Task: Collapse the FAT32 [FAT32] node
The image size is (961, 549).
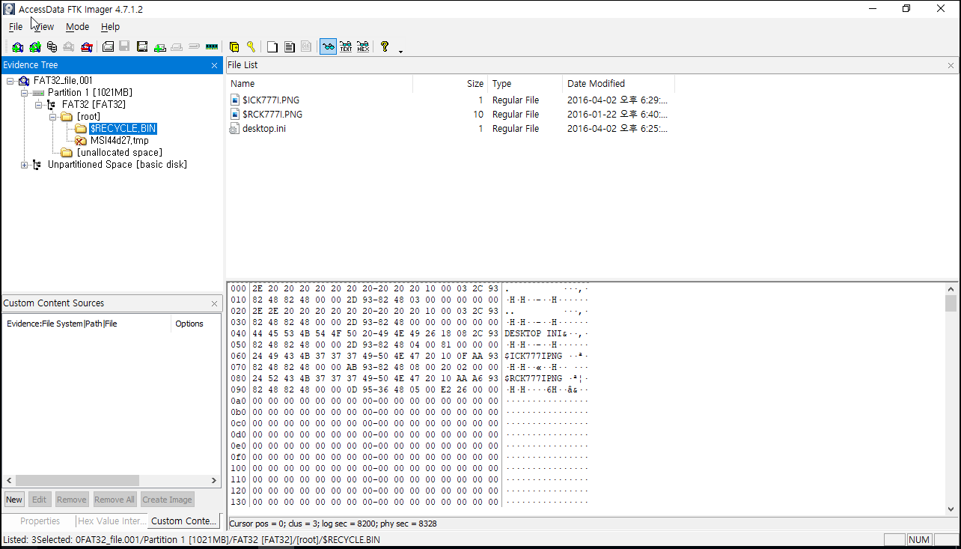Action: (39, 104)
